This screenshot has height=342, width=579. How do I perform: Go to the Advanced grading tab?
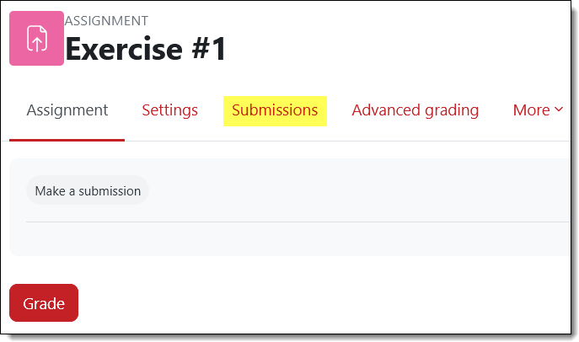pos(415,110)
